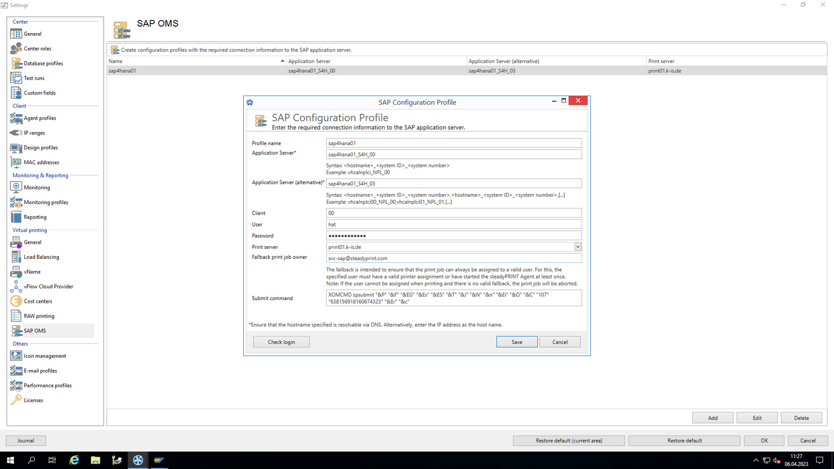Open General settings icon under Center
834x469 pixels.
click(16, 34)
